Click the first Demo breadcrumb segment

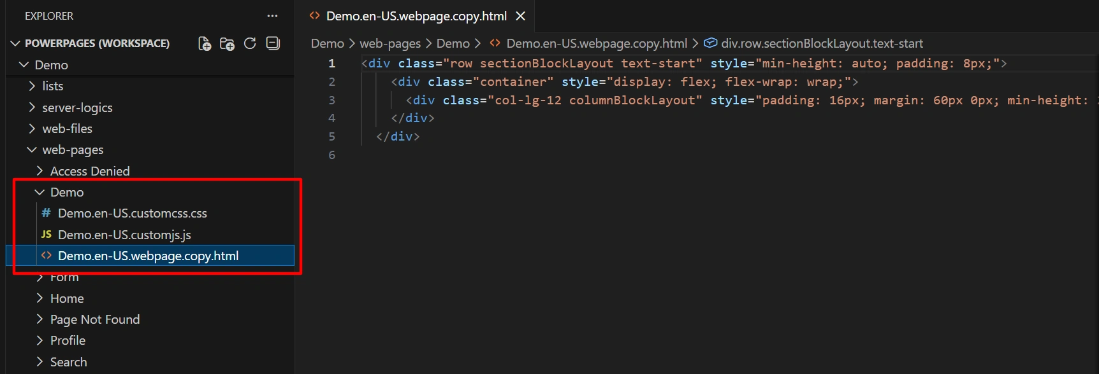(x=328, y=43)
